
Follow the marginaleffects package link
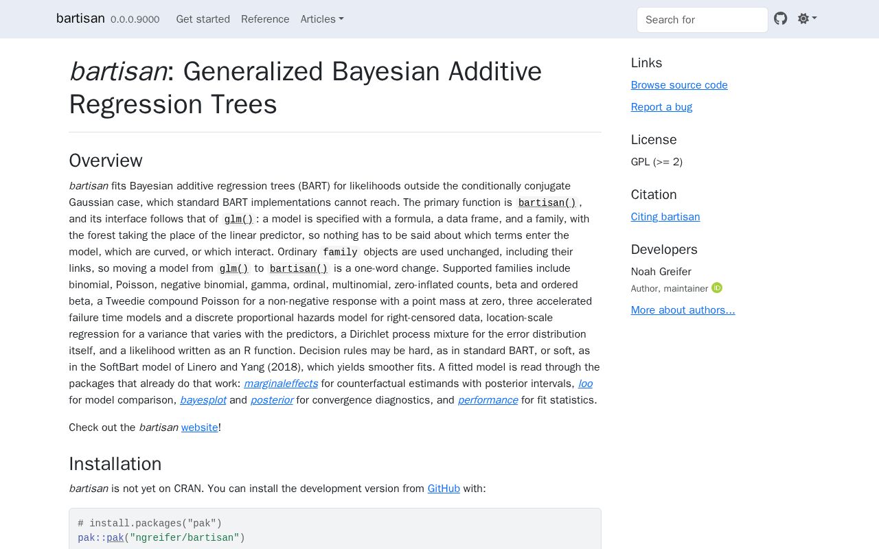tap(281, 384)
